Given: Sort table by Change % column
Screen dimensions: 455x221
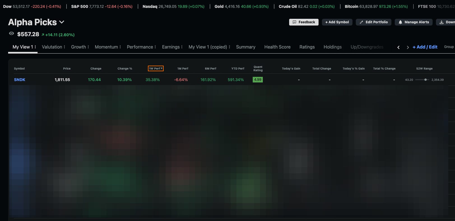Looking at the screenshot, I should tap(125, 68).
